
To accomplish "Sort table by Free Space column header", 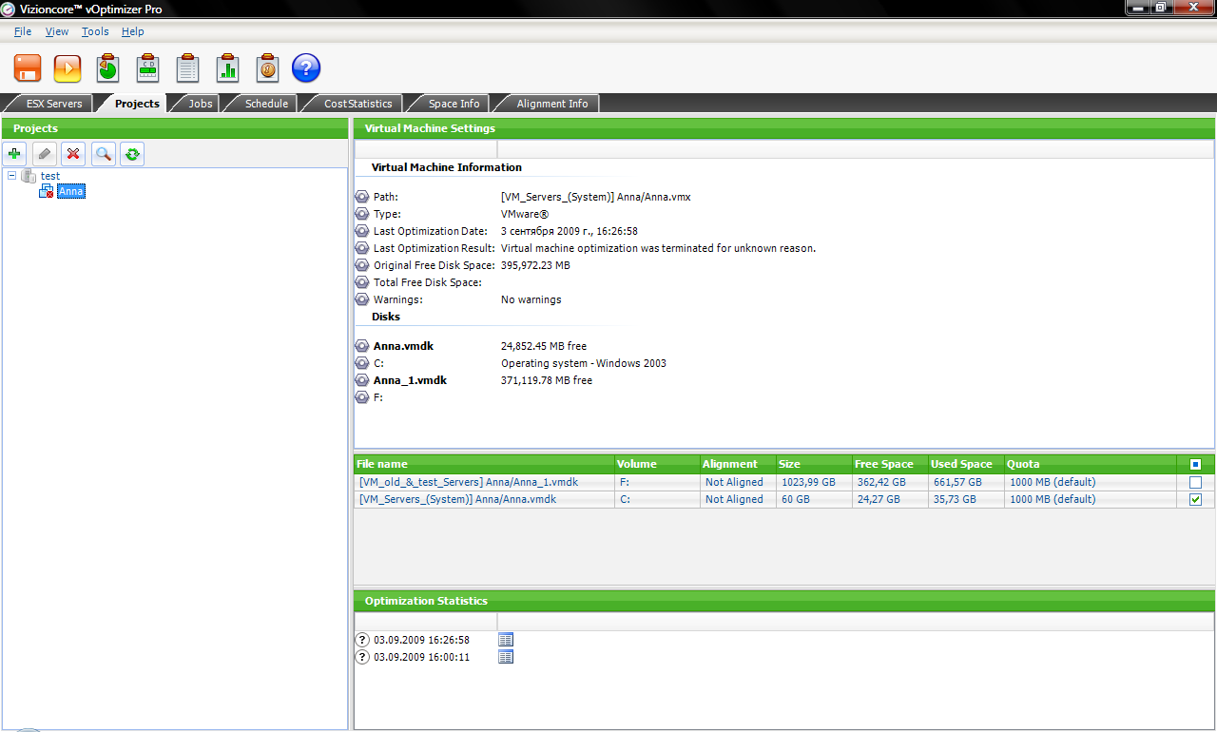I will click(883, 464).
